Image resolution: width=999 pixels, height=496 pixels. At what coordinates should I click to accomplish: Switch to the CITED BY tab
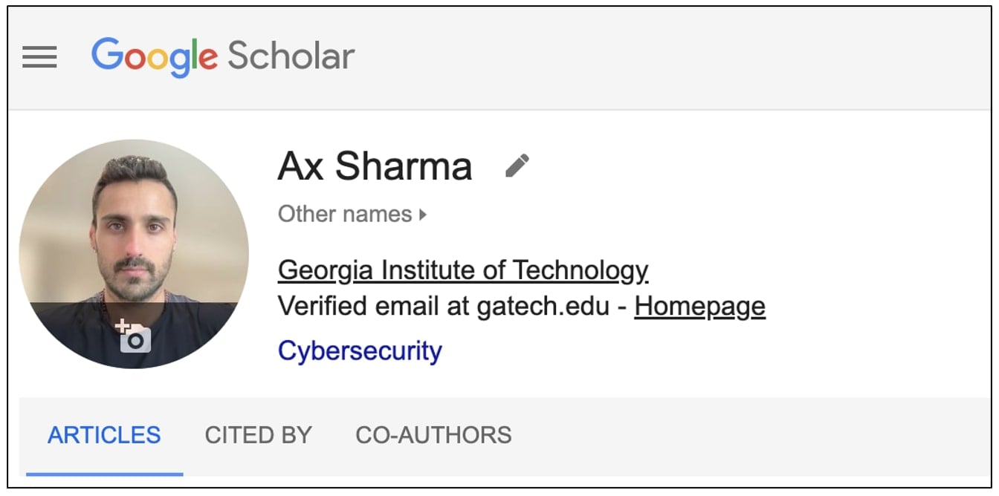tap(258, 435)
